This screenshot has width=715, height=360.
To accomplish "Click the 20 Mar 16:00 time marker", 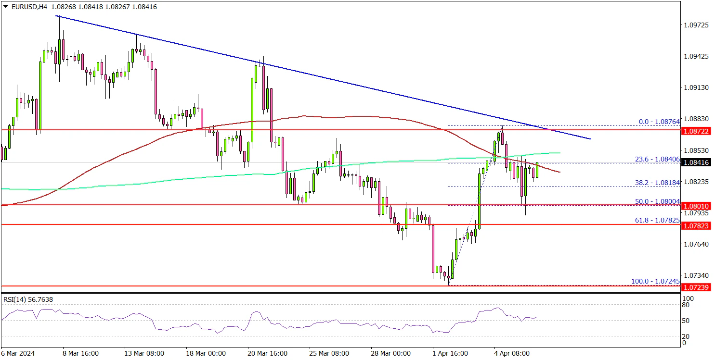I will (267, 353).
